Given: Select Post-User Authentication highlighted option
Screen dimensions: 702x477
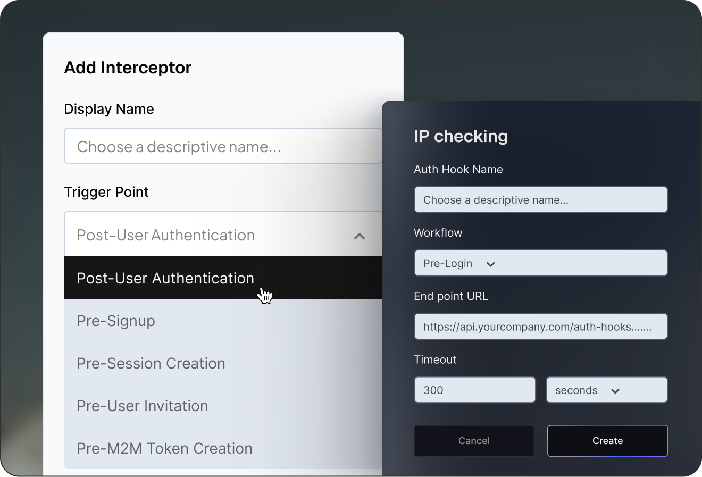Looking at the screenshot, I should (x=223, y=278).
